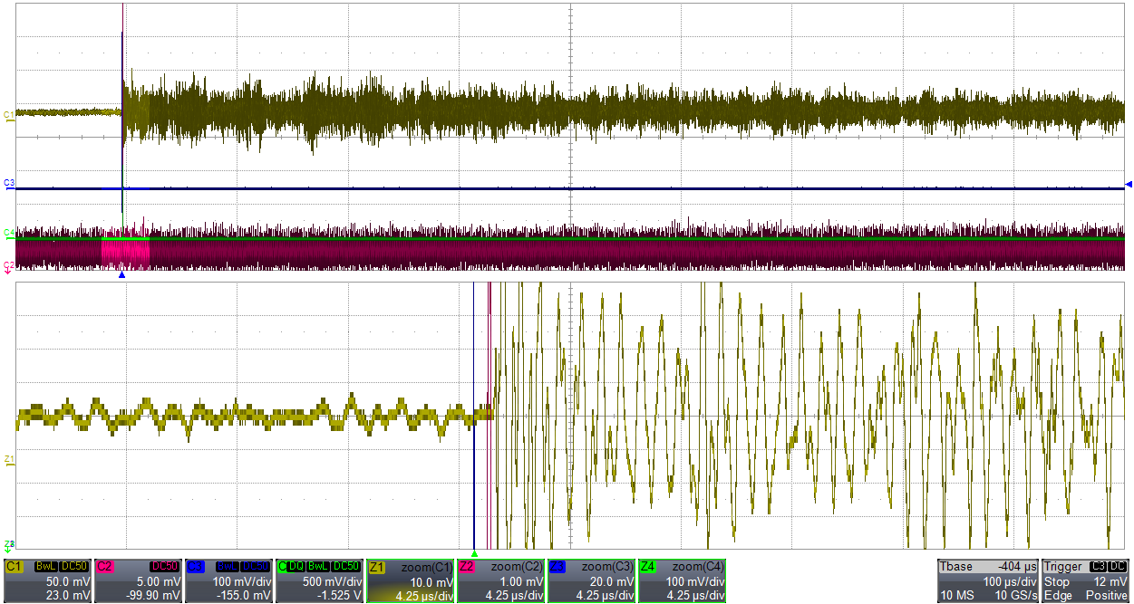Select the Z3 zoom(C3) descriptor box
The width and height of the screenshot is (1134, 604).
tap(592, 580)
